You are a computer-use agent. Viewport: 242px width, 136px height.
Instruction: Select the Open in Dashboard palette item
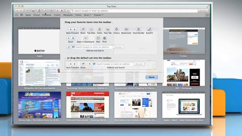tap(85, 39)
